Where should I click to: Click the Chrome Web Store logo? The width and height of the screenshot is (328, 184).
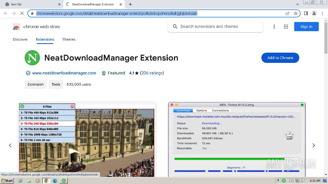16,27
